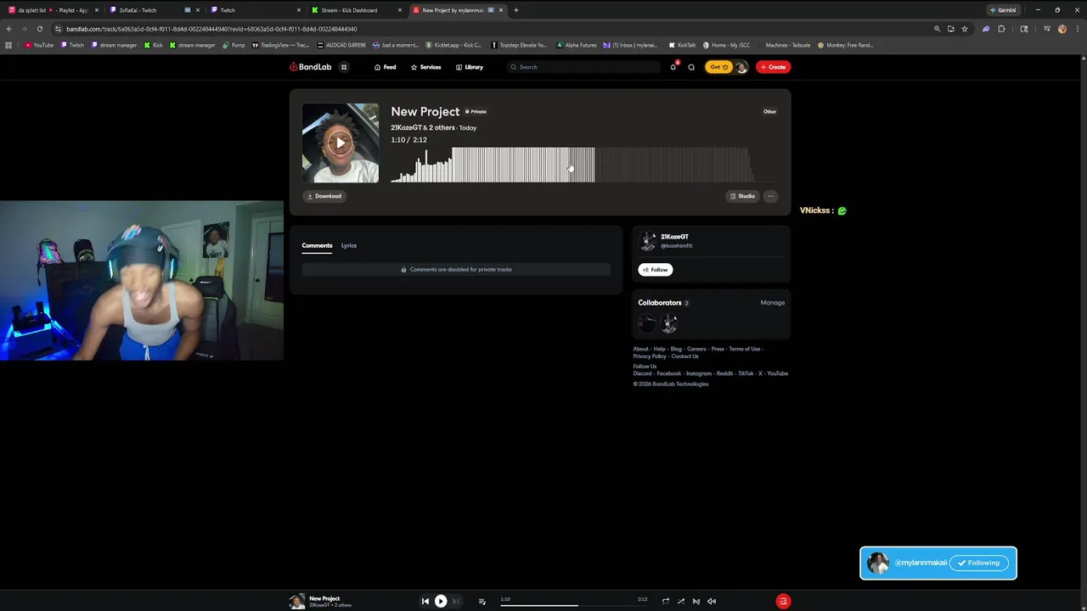This screenshot has width=1087, height=611.
Task: Open the notifications bell
Action: pyautogui.click(x=673, y=67)
